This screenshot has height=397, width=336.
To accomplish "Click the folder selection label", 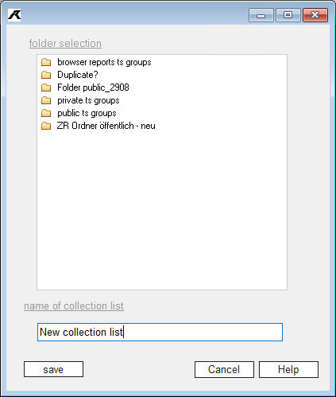I will [65, 44].
